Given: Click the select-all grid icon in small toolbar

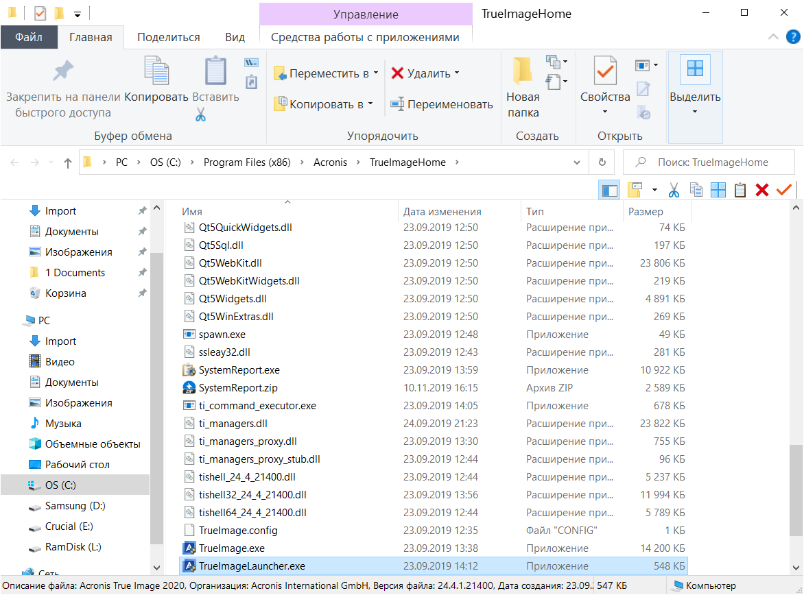Looking at the screenshot, I should click(718, 190).
